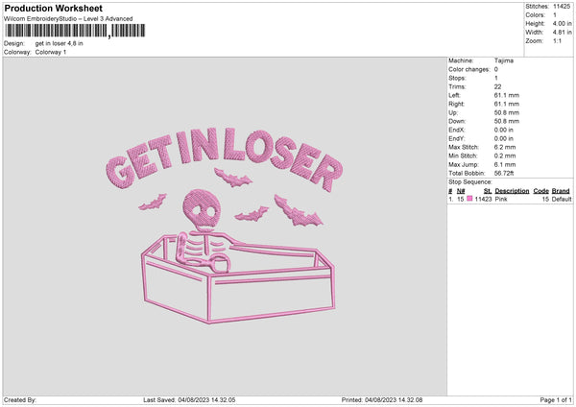Viewport: 576px width, 407px height.
Task: Click the Stitches value 11425
Action: 562,7
